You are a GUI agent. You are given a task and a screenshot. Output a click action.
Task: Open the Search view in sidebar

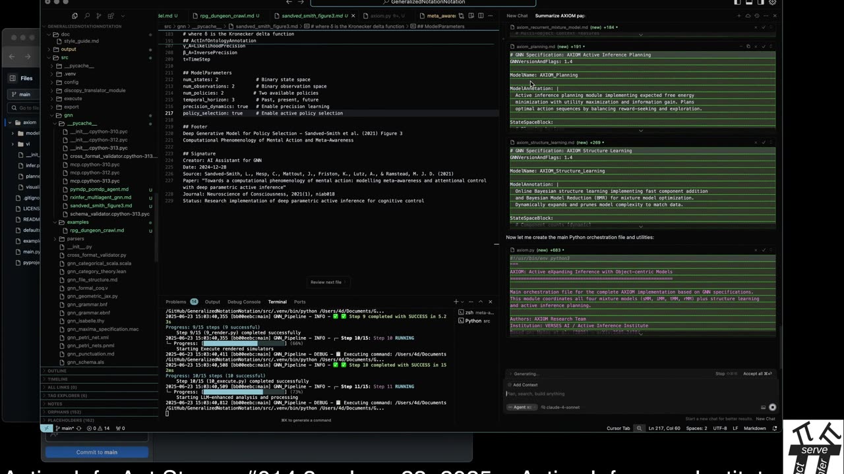88,15
